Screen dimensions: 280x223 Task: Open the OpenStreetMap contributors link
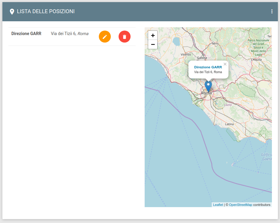(x=240, y=205)
